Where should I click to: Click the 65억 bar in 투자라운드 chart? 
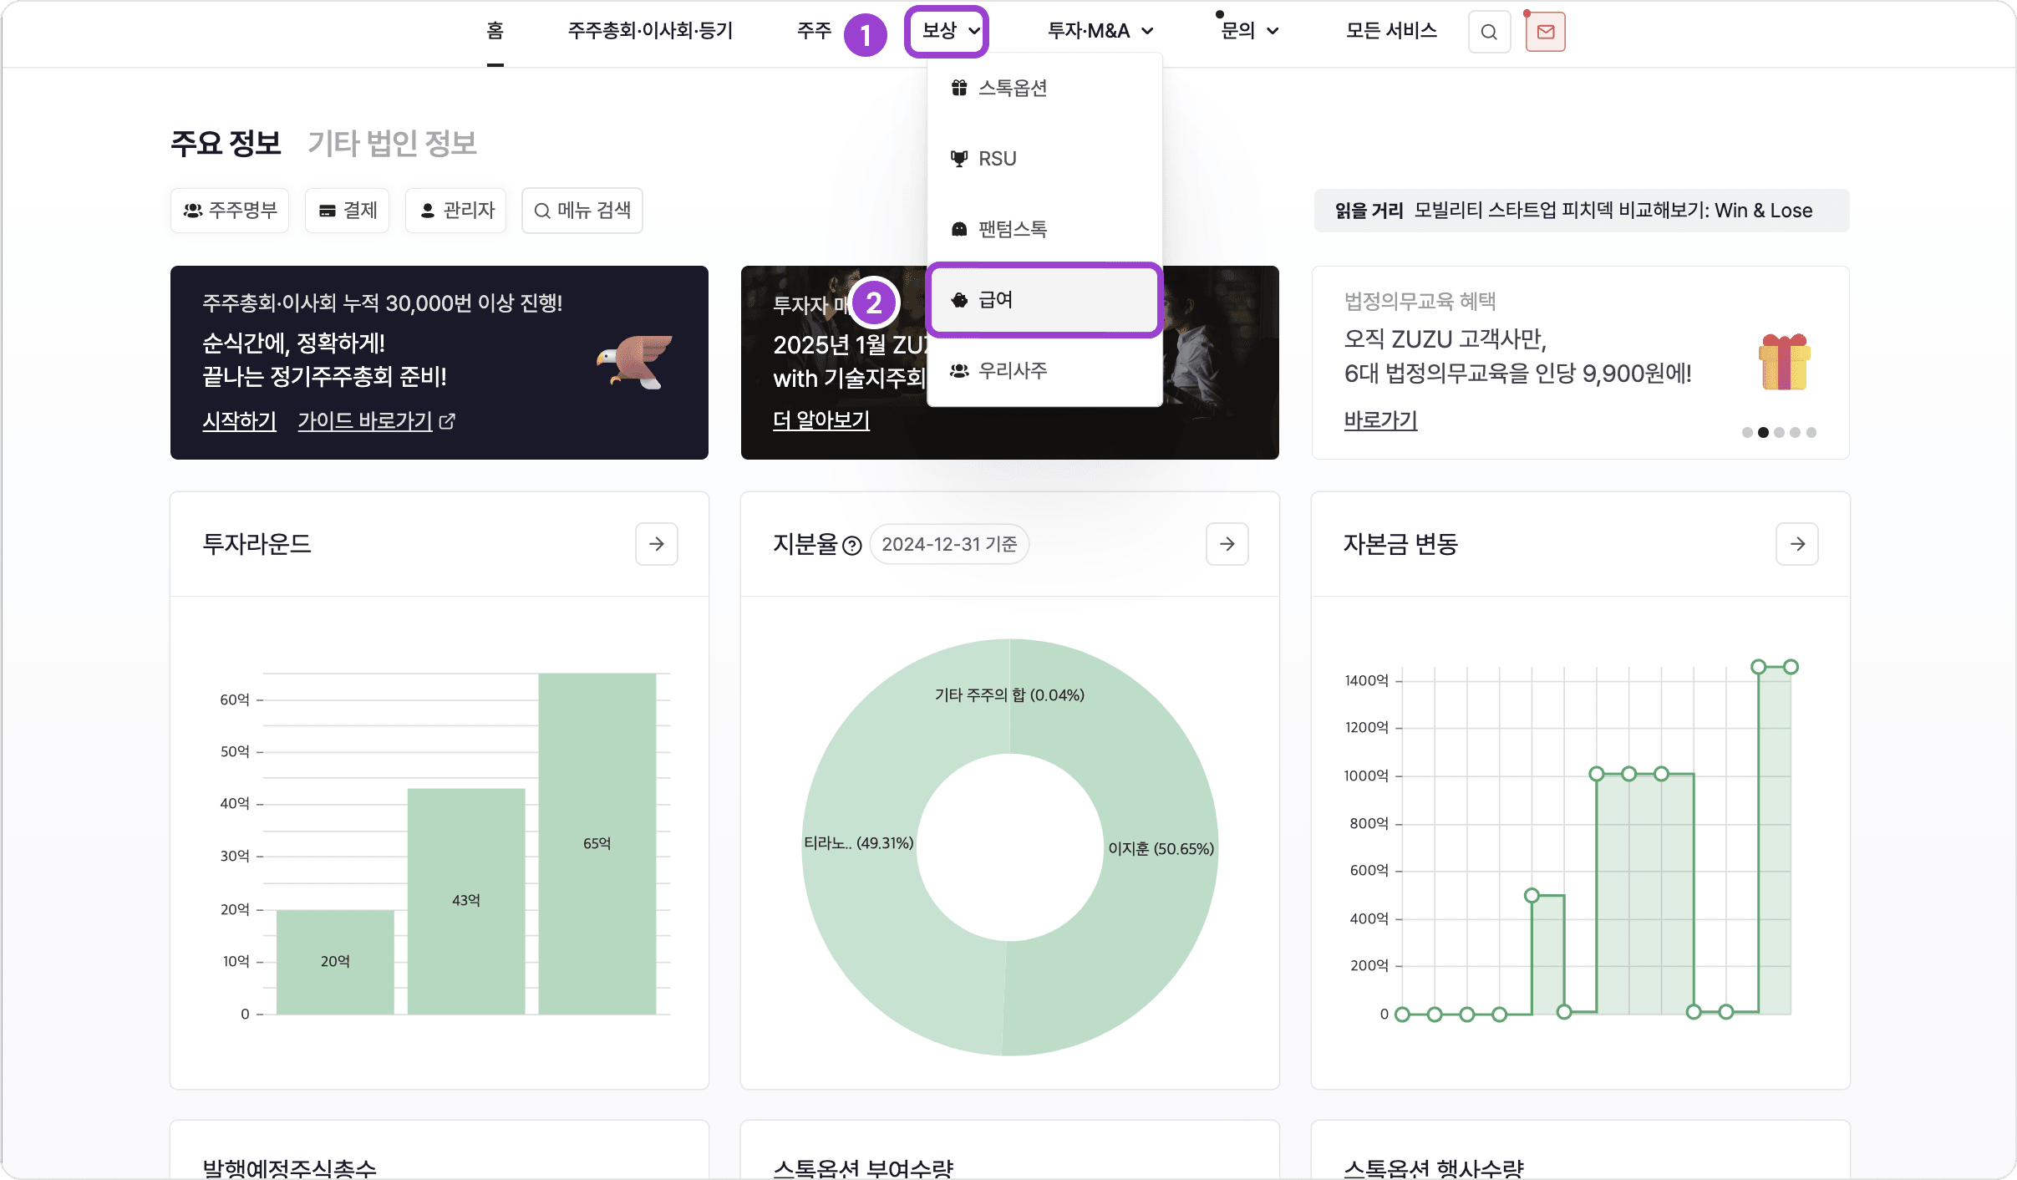click(x=597, y=842)
